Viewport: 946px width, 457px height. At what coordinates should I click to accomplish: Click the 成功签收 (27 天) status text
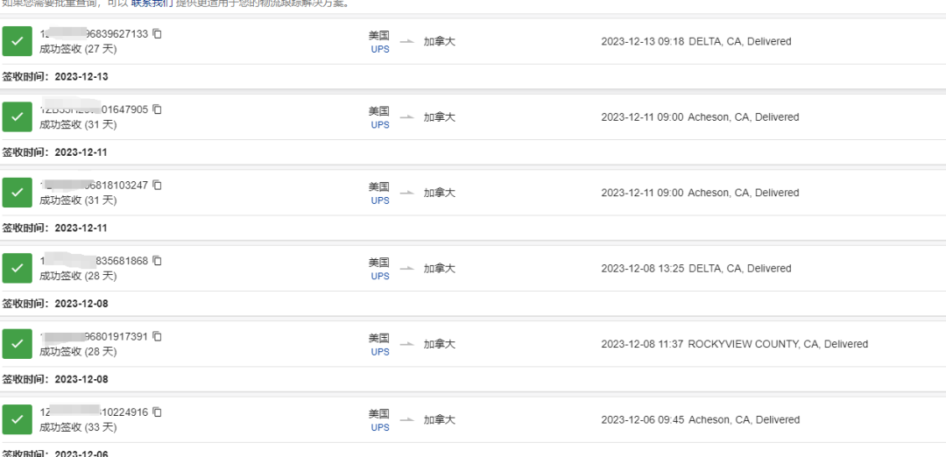(x=78, y=49)
